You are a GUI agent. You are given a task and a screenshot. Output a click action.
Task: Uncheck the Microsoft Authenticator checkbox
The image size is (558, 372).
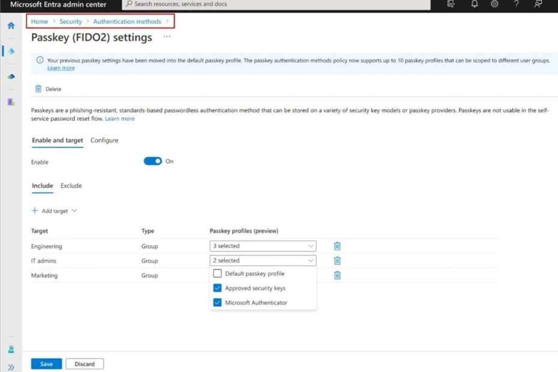point(218,302)
